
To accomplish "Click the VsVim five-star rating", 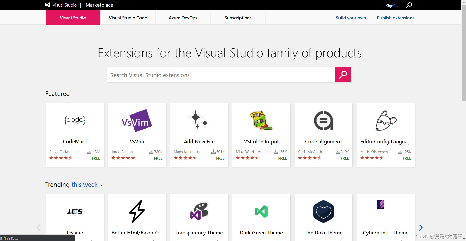I will pyautogui.click(x=123, y=158).
